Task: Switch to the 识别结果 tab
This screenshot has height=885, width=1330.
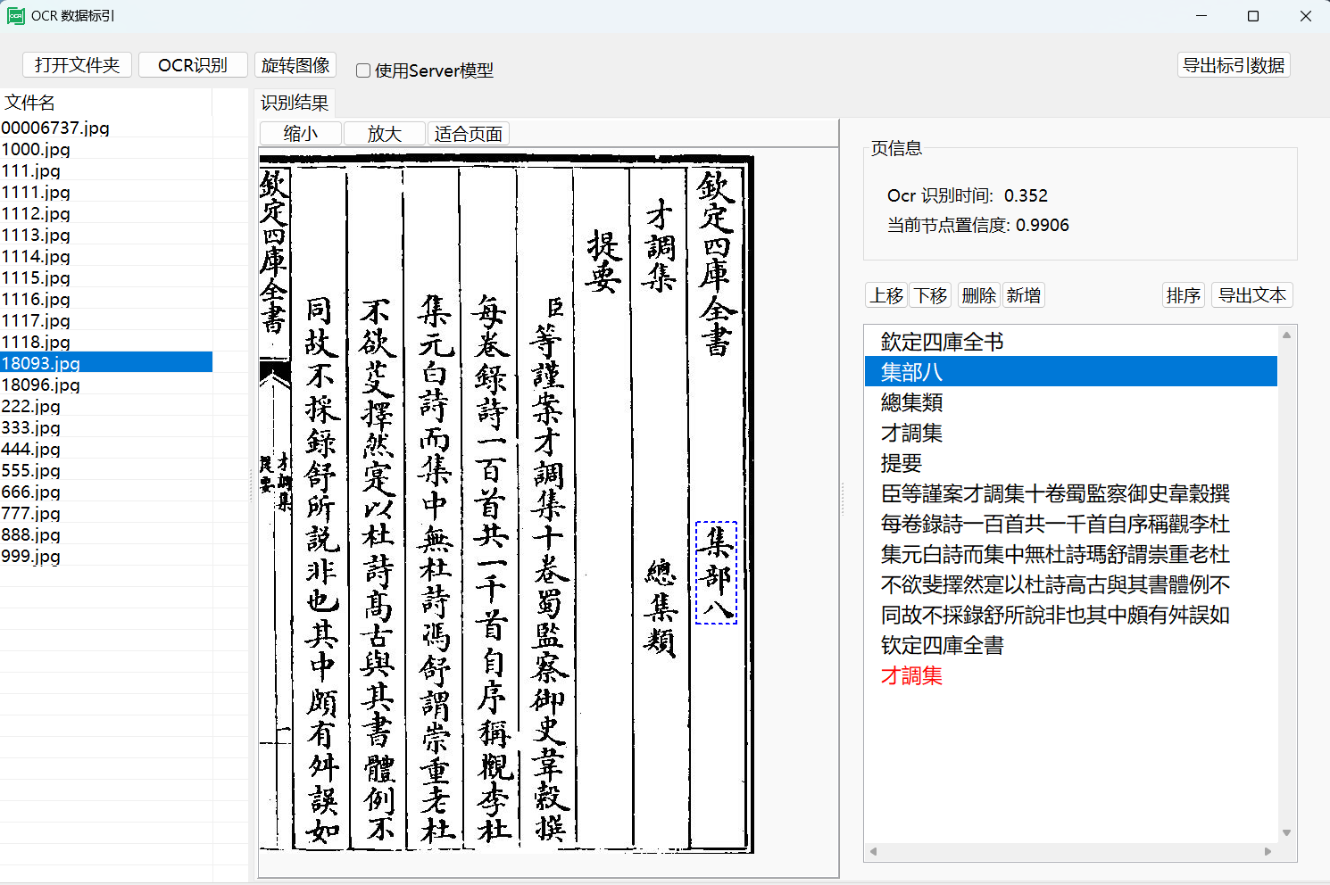Action: (x=294, y=103)
